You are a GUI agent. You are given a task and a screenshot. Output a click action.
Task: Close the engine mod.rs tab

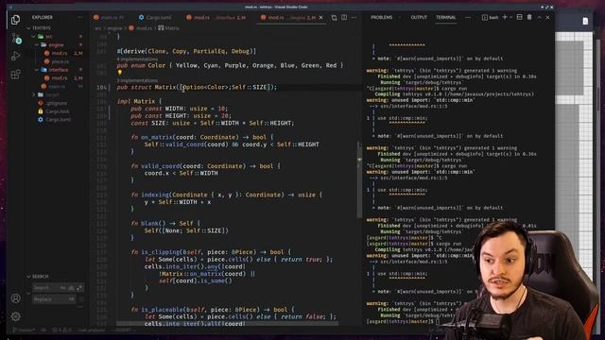(x=320, y=17)
